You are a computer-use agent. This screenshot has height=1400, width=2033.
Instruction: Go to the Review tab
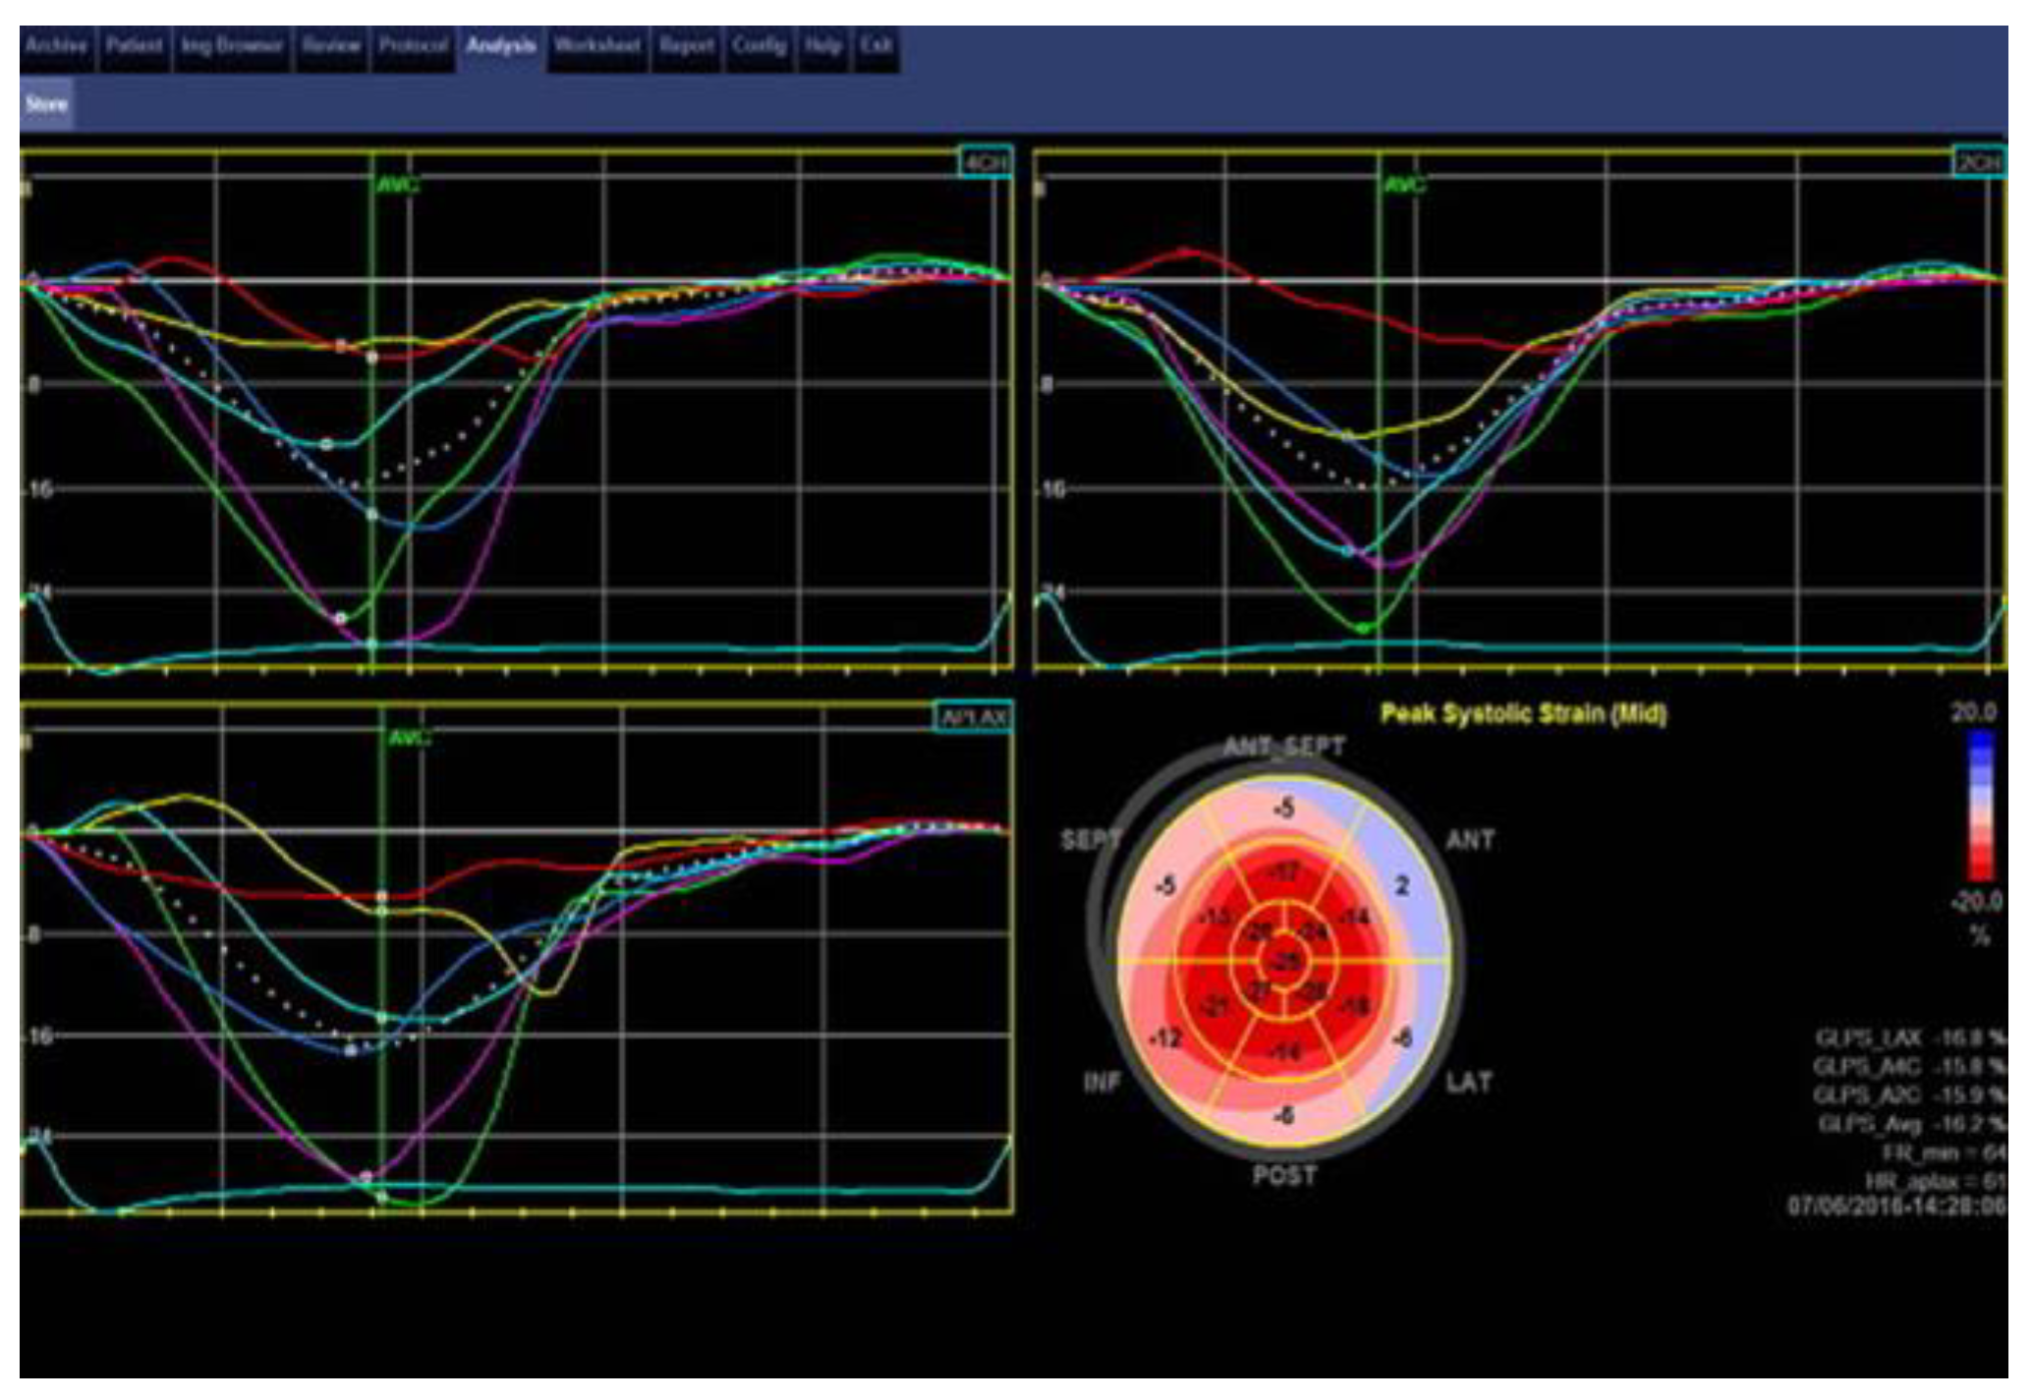330,46
